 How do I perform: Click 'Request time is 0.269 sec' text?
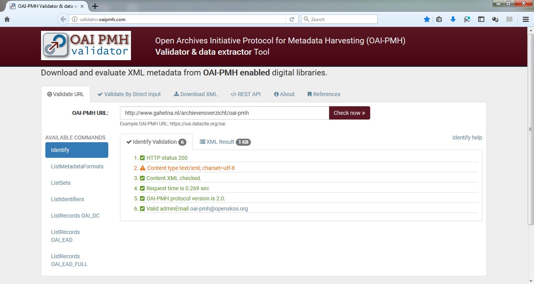[x=178, y=188]
